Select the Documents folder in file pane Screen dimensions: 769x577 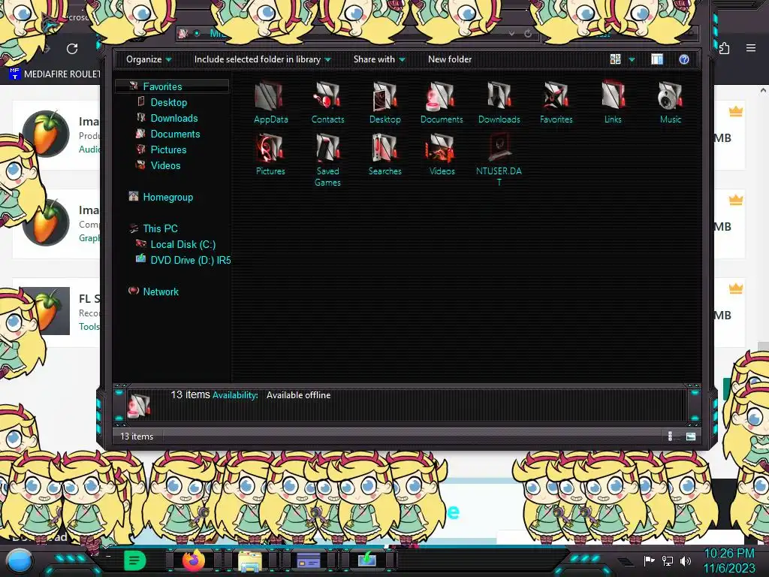[x=442, y=102]
